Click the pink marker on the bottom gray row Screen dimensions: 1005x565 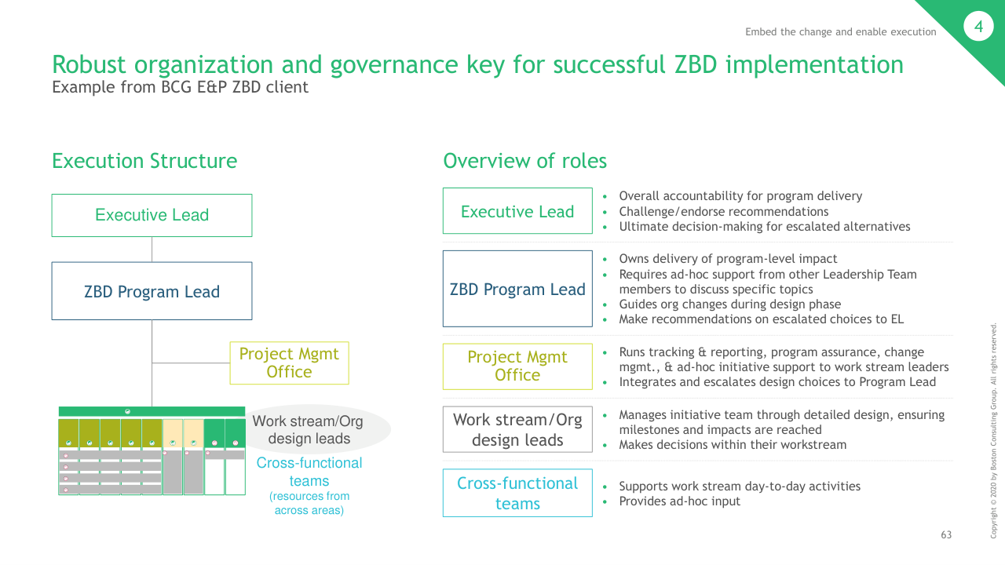66,490
